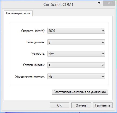Click the Управление потоком label text
The width and height of the screenshot is (117, 113).
(30, 77)
